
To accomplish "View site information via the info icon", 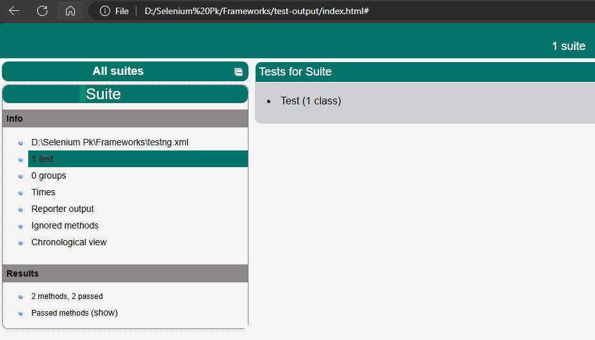I will (105, 11).
